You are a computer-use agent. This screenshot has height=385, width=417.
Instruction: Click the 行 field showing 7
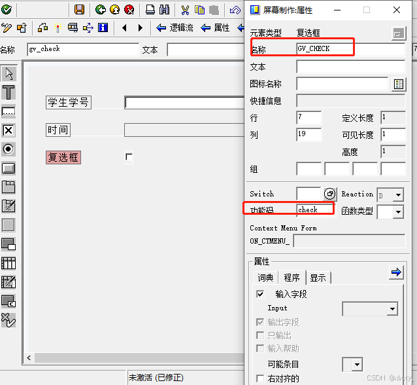tap(309, 117)
